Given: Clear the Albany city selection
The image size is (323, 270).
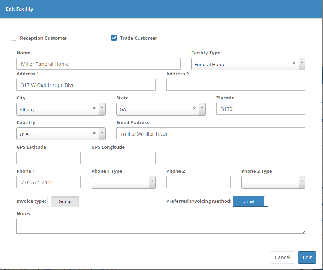Looking at the screenshot, I should point(94,108).
